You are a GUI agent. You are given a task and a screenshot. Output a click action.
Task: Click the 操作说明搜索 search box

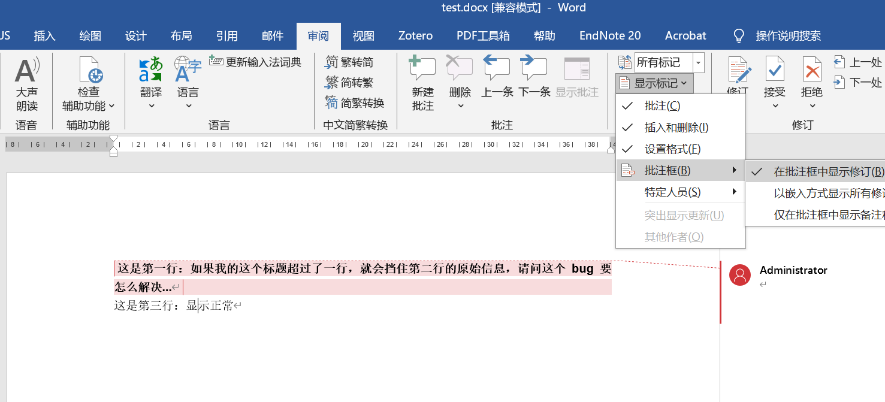click(x=789, y=36)
